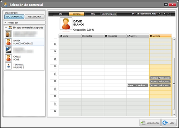
Task: Click T-INNOVA PRUEBAS 2 avatar icon
Action: coord(9,66)
